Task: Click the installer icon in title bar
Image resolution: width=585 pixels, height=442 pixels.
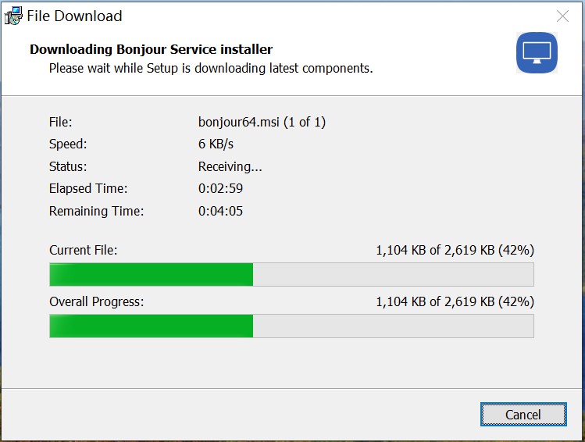Action: [13, 16]
